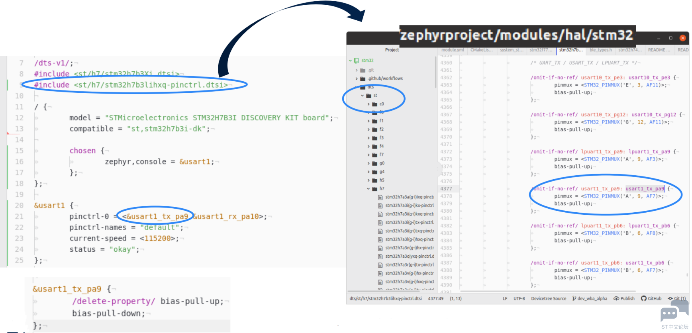Image resolution: width=692 pixels, height=333 pixels.
Task: Switch to the stm32f77... tab
Action: coord(541,50)
